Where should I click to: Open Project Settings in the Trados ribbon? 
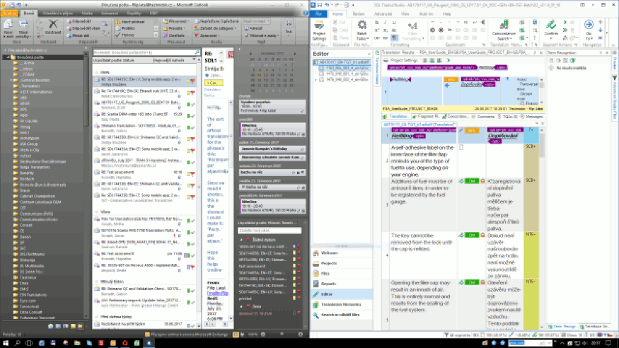pyautogui.click(x=319, y=30)
